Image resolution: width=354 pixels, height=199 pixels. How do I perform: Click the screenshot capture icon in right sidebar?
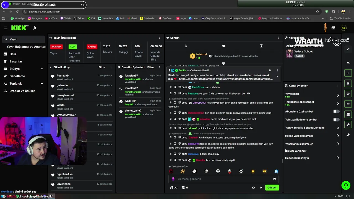tap(348, 63)
